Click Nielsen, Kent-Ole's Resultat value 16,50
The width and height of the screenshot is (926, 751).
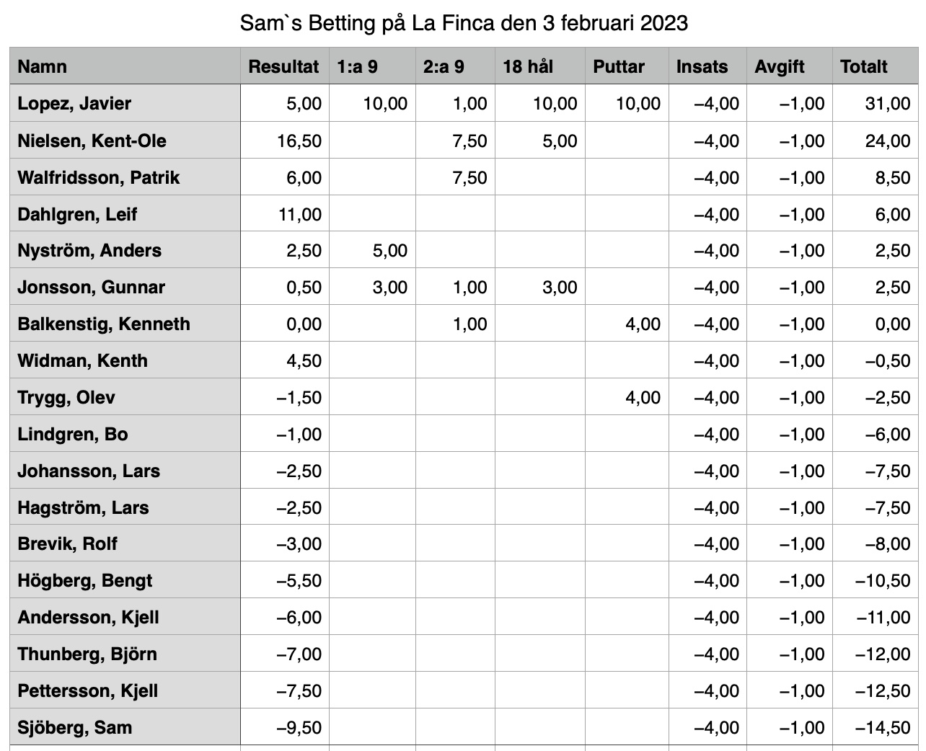(284, 140)
